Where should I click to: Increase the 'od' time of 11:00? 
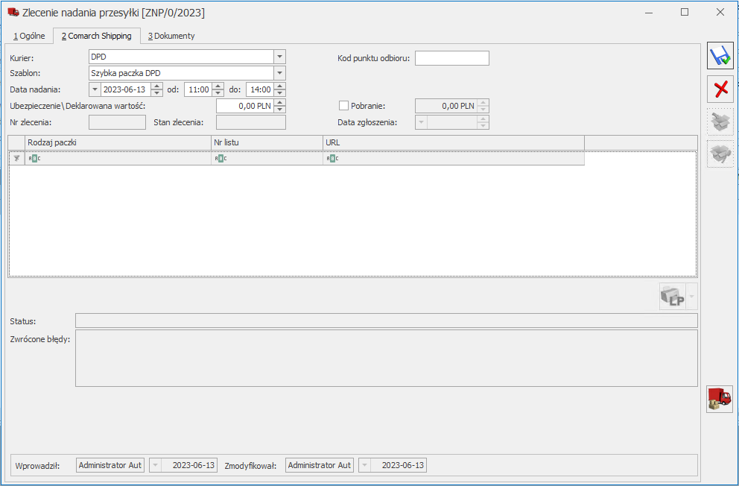coord(218,86)
